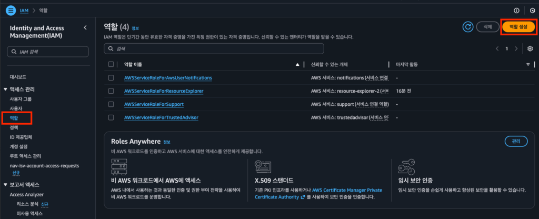Click the info icon in top bar
Viewport: 539px width, 219px height.
click(x=516, y=10)
